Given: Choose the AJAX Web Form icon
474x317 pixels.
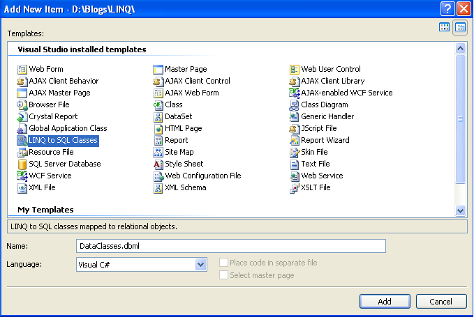Looking at the screenshot, I should point(158,93).
